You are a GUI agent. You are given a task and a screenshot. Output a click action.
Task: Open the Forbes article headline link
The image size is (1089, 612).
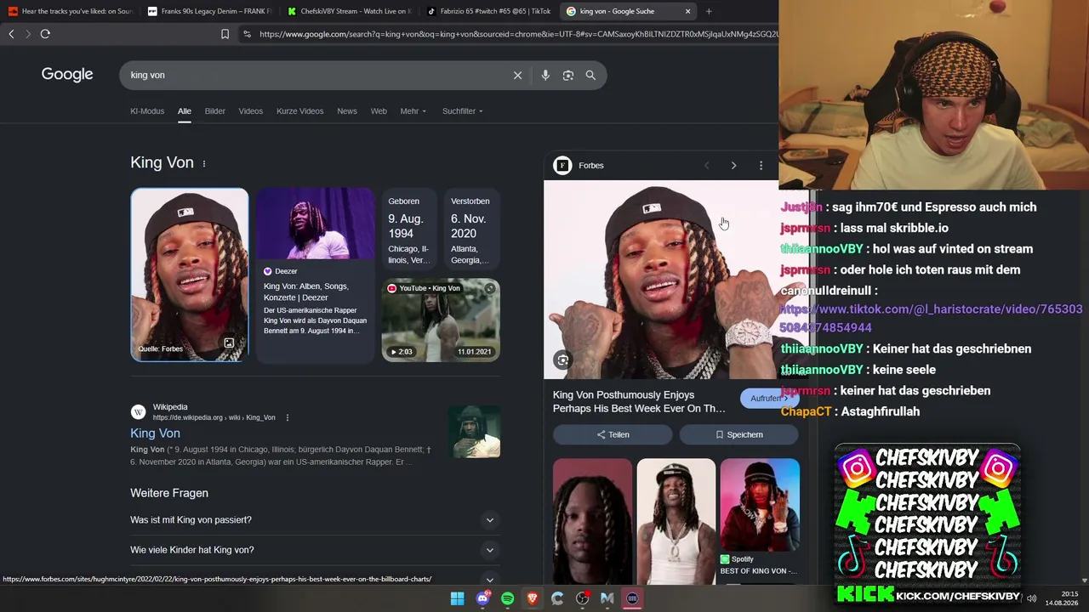click(639, 402)
